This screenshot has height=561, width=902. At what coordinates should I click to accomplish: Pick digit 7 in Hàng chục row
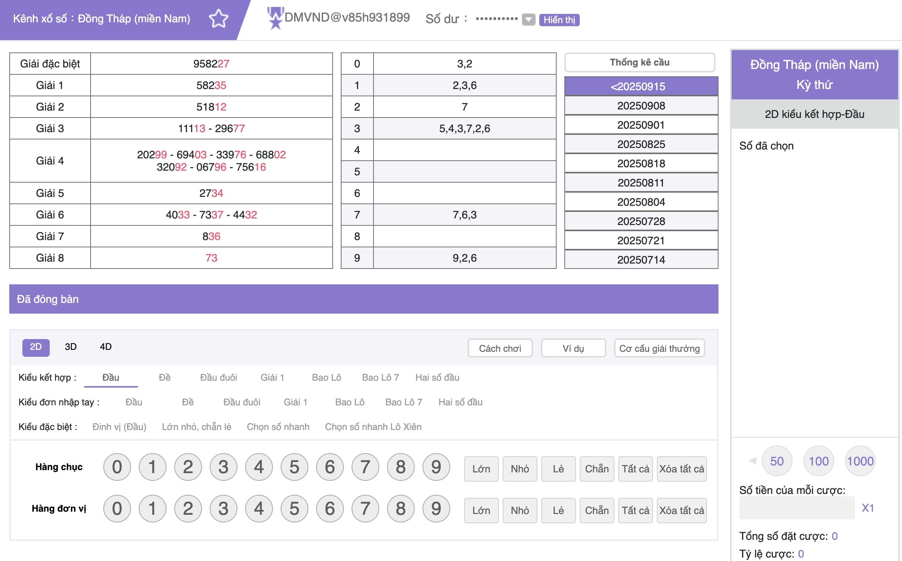[365, 467]
